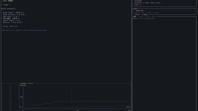198x111 pixels.
Task: Decrease Handle length with left arrow
Action: (x=16, y=20)
